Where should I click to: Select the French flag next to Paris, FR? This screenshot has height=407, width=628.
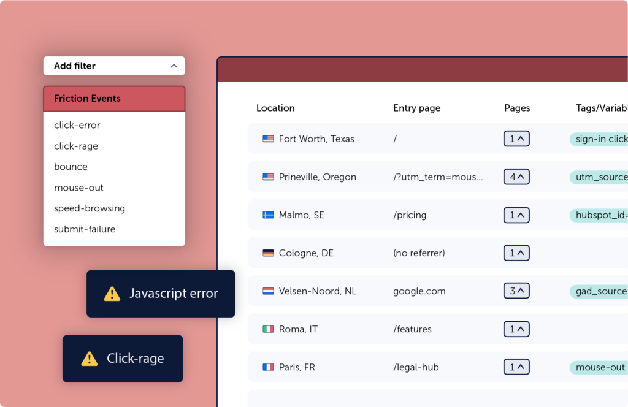click(267, 367)
